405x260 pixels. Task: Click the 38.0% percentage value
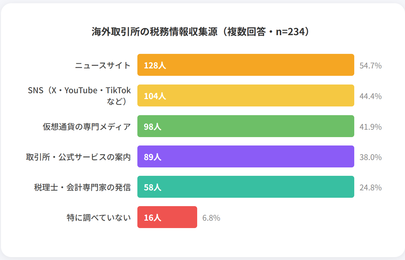click(370, 157)
